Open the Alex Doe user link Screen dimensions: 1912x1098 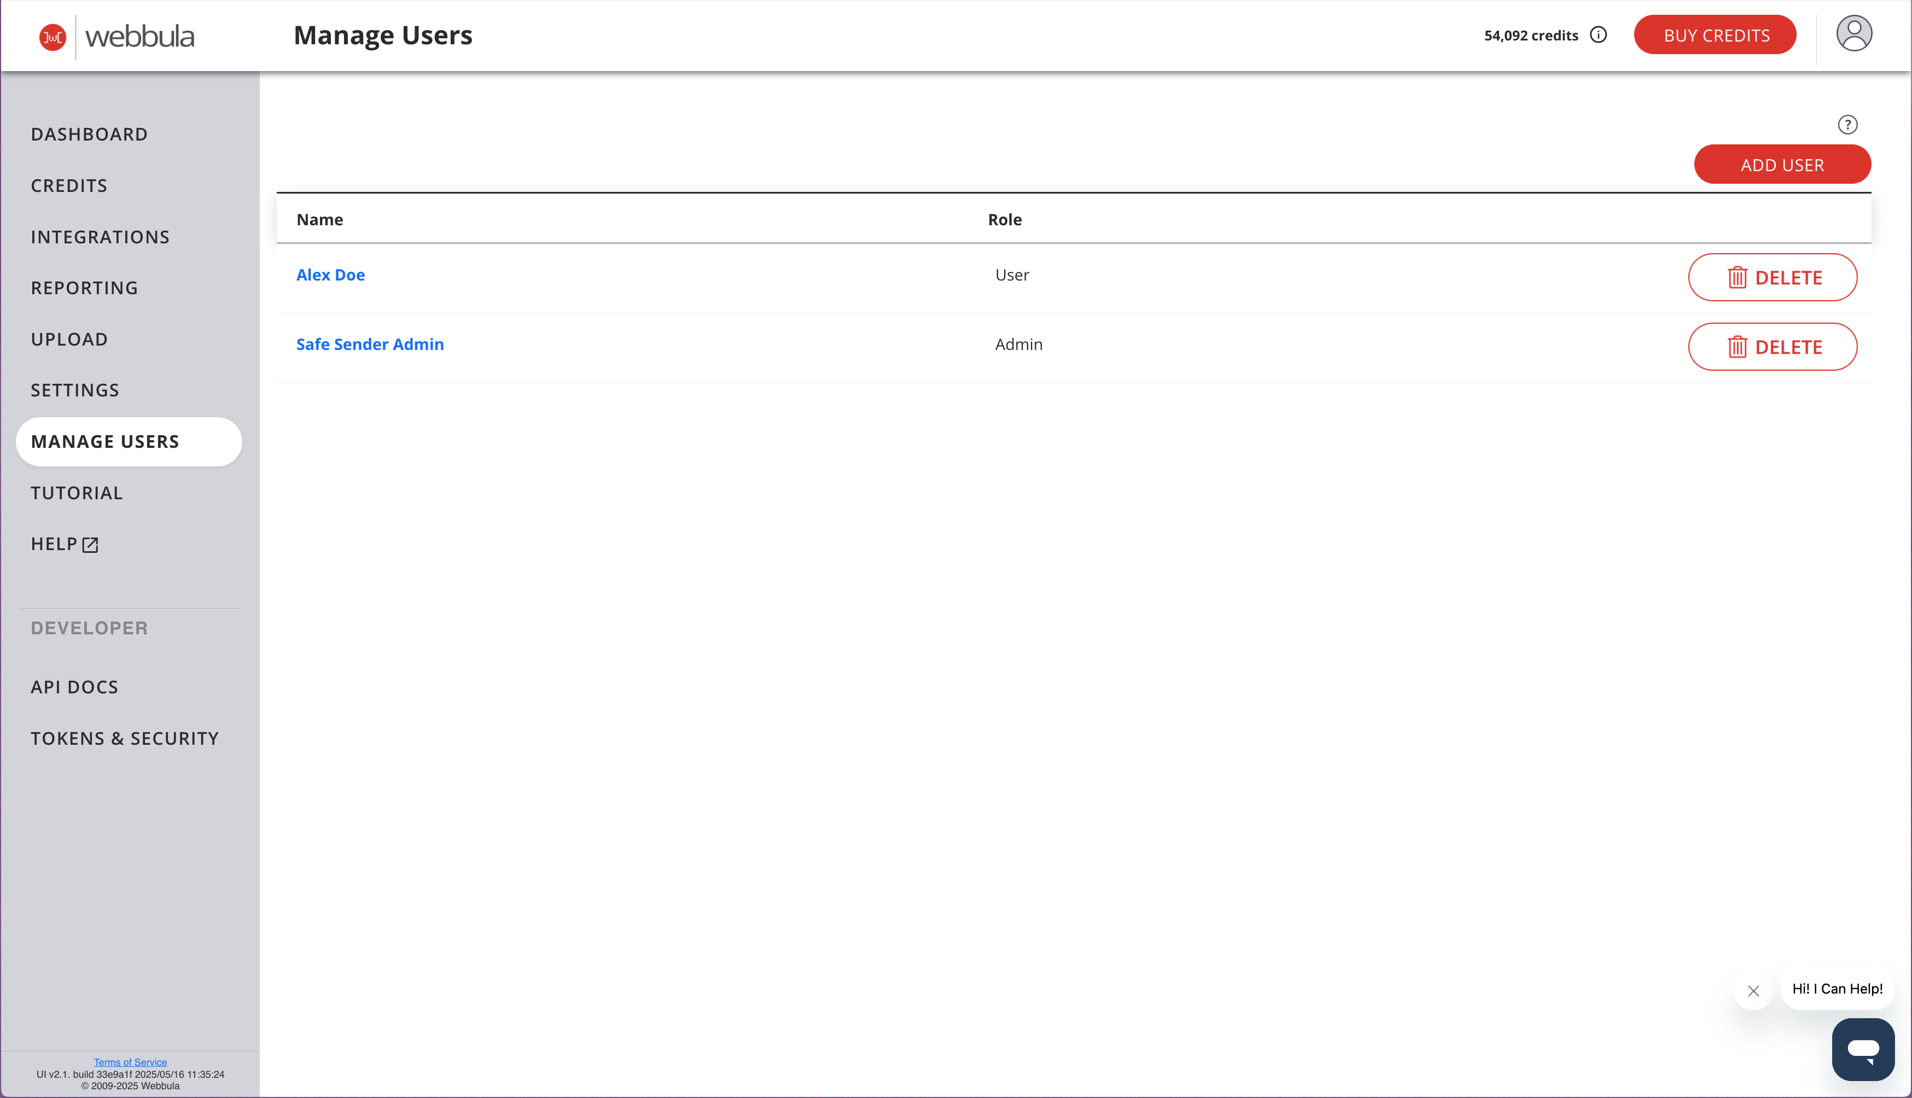[x=330, y=274]
